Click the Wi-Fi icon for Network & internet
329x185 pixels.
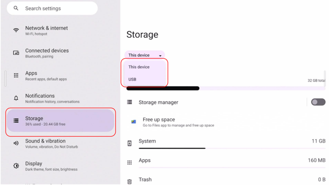(16, 30)
